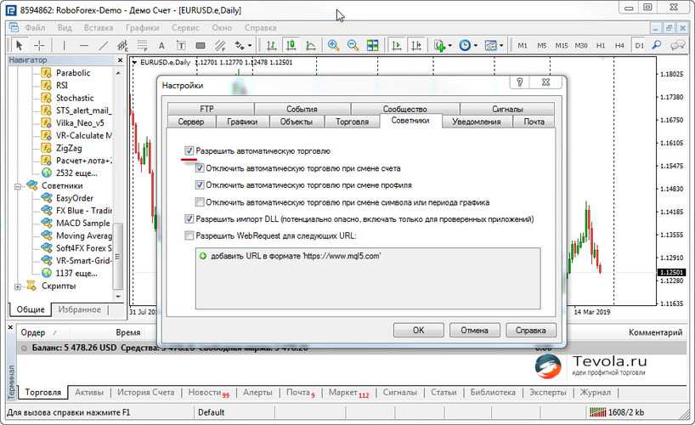Switch to the Уведомления tab
The image size is (695, 425).
click(476, 122)
